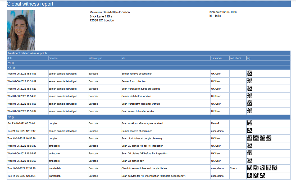Open barcode log for Scan G0 dishes IVF row

coord(249,145)
